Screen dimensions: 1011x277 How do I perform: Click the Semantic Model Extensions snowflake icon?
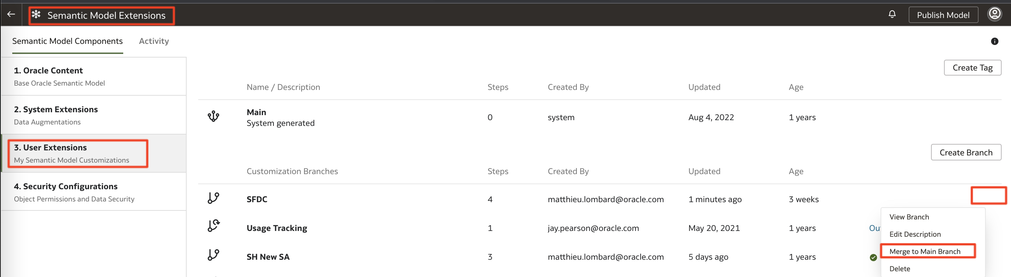(36, 14)
